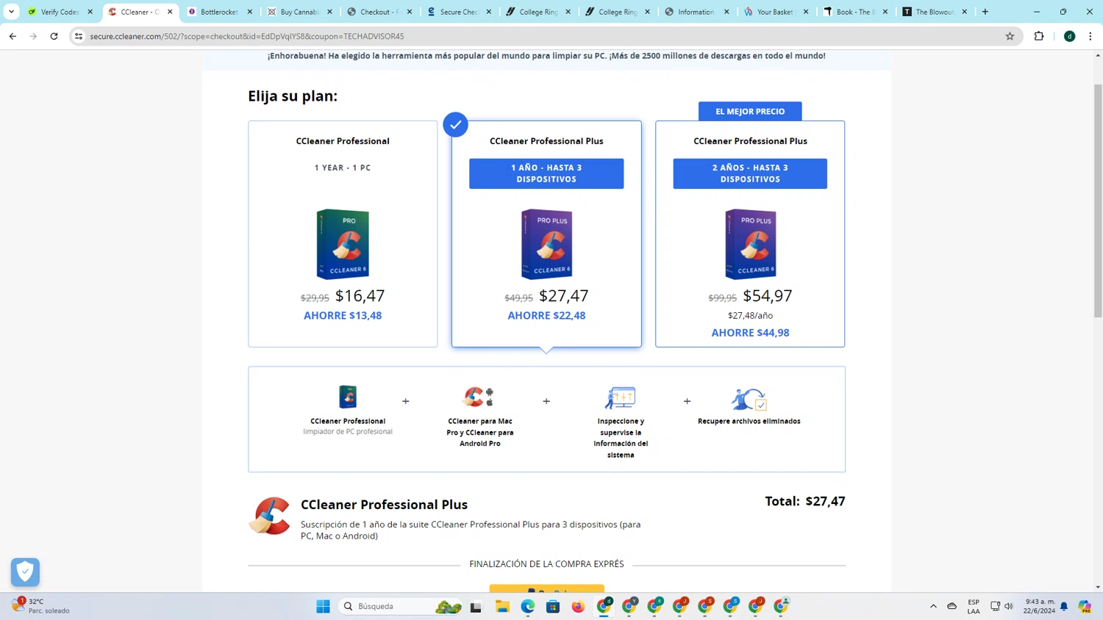Select the CCleaner Professional 1 Year plan card
This screenshot has height=620, width=1103.
(x=343, y=234)
